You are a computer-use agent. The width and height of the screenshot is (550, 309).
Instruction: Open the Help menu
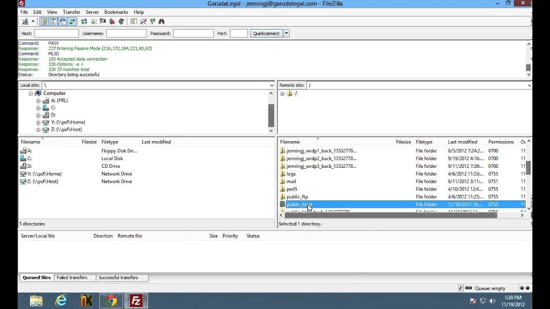click(138, 12)
